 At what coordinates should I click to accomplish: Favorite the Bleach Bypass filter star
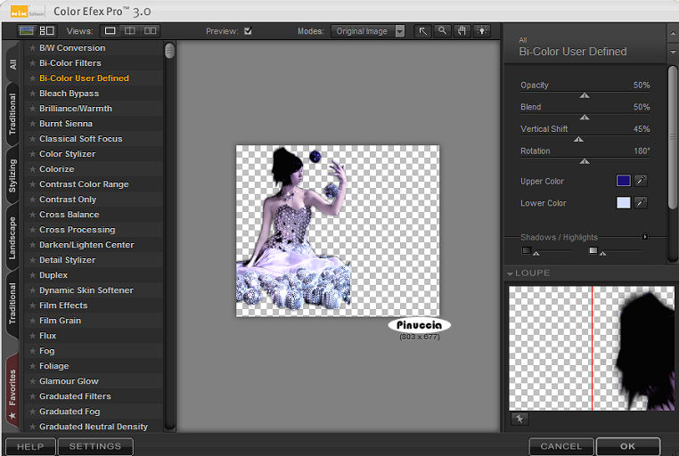33,94
